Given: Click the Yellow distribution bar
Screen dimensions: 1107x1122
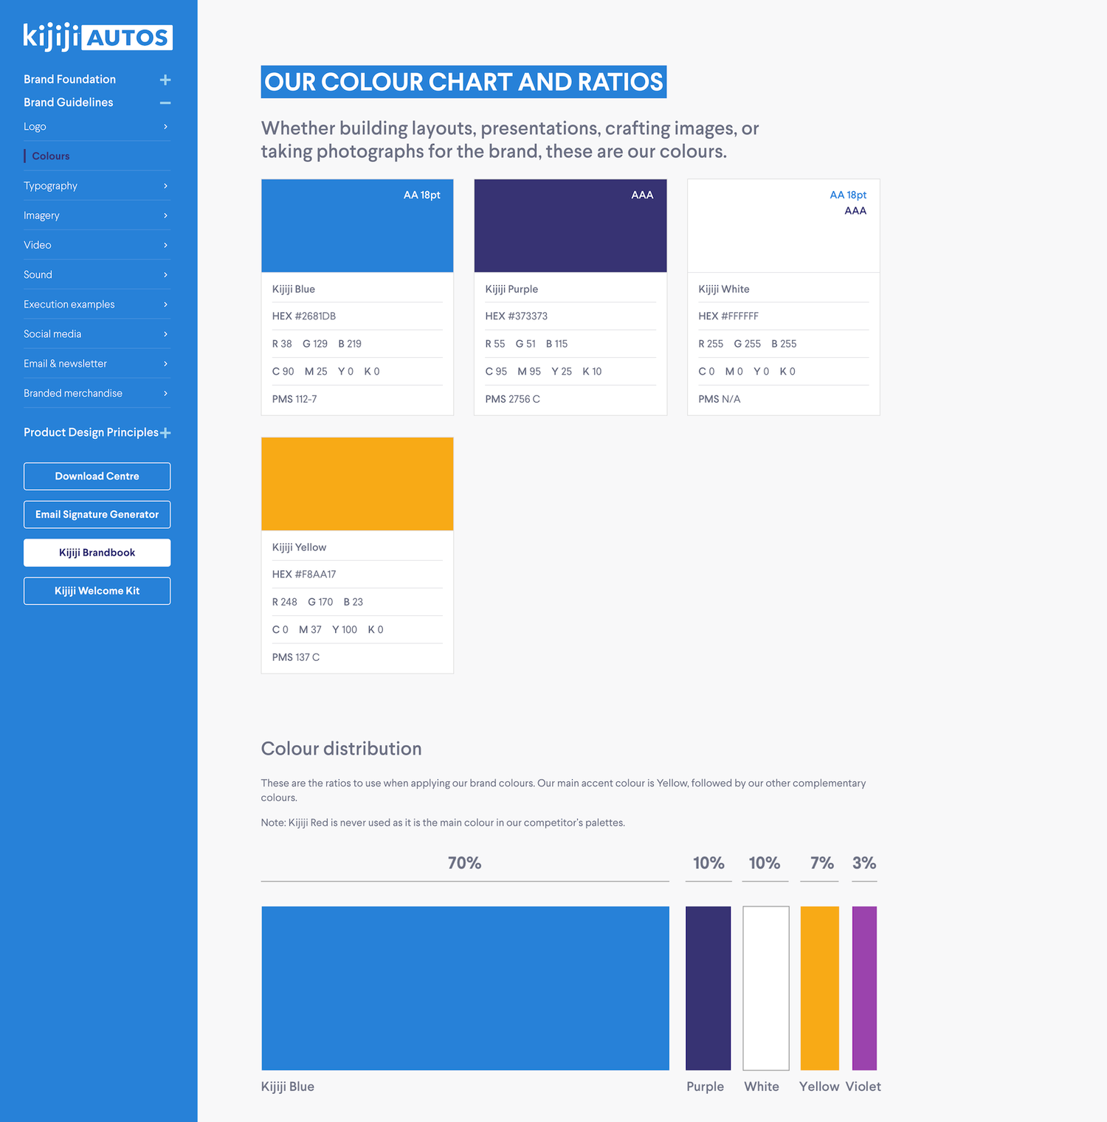Looking at the screenshot, I should click(x=820, y=988).
